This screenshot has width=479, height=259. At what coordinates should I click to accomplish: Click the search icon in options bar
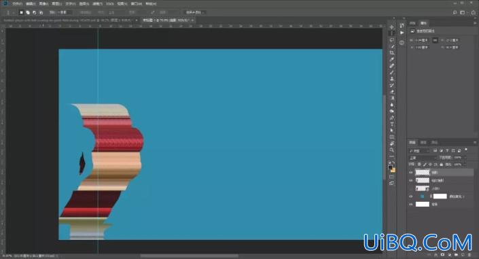pos(455,12)
